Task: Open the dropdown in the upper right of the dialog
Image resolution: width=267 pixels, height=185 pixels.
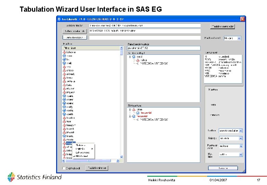Action: (x=239, y=38)
